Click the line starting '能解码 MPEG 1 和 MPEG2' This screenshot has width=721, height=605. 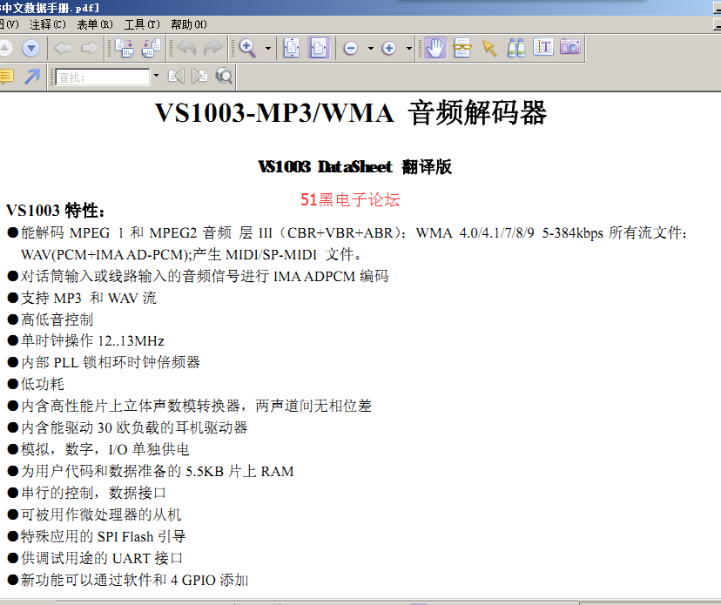[x=354, y=232]
